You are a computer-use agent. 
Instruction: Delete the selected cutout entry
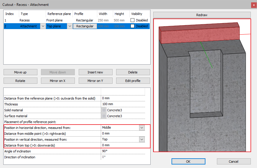[133, 72]
